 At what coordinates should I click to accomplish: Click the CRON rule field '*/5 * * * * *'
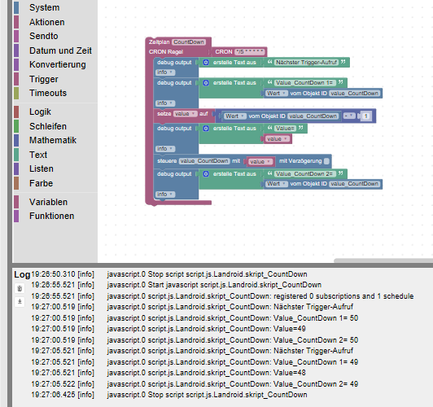pyautogui.click(x=249, y=52)
